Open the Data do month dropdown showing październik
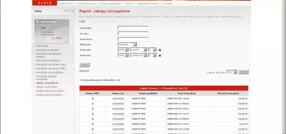This screenshot has height=134, width=286. click(138, 55)
